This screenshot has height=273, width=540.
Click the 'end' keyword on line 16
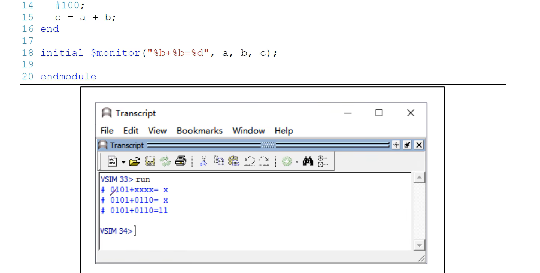50,29
